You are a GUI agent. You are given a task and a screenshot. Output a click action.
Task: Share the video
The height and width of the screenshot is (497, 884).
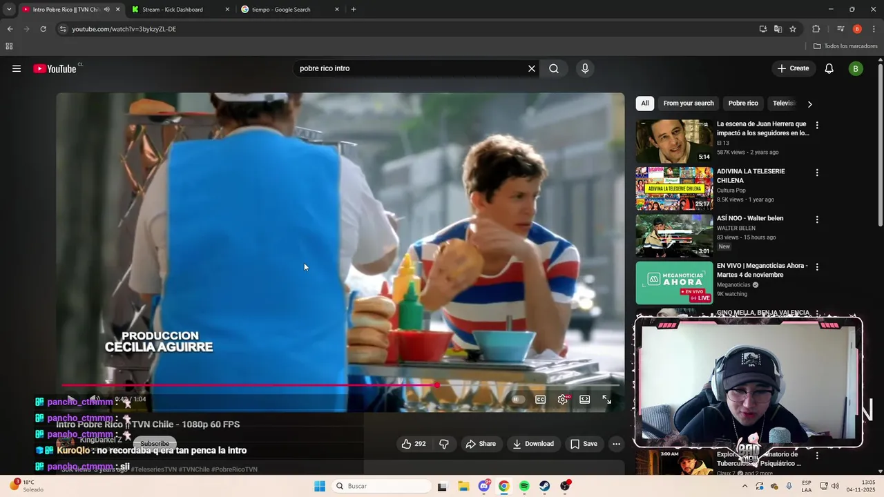pyautogui.click(x=481, y=444)
